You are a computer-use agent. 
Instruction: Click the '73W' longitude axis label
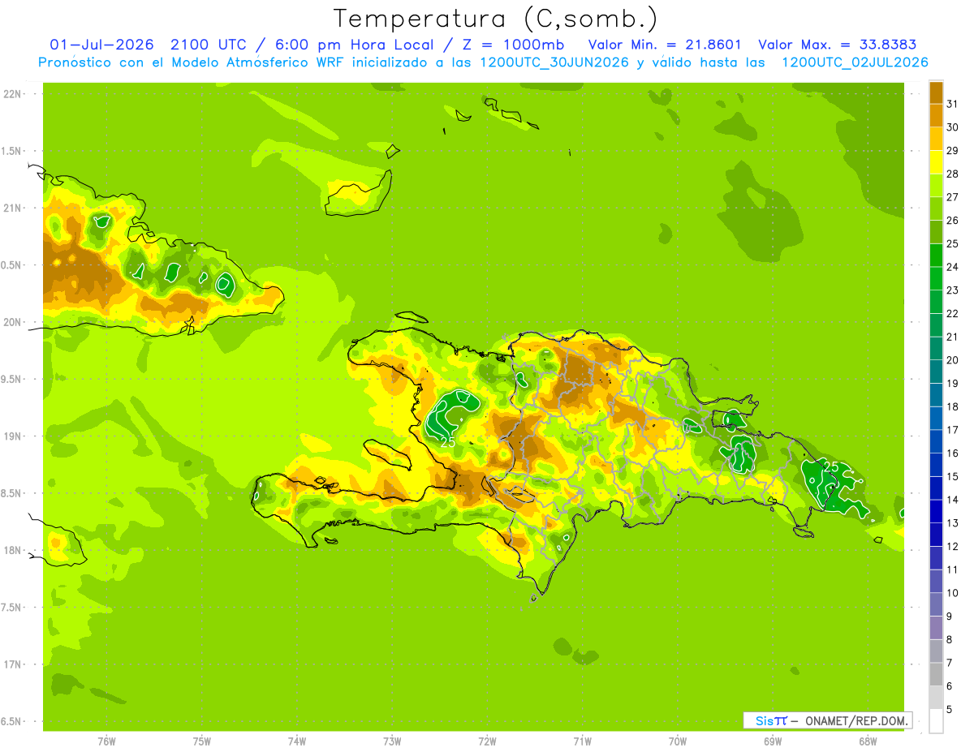tap(391, 742)
